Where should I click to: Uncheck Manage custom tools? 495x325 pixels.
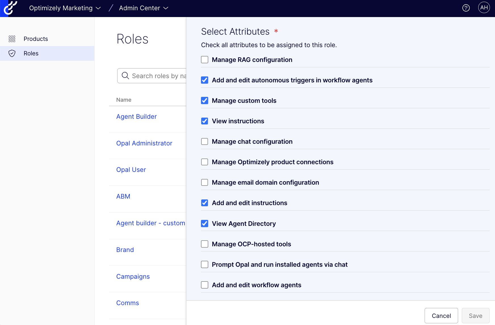[205, 101]
